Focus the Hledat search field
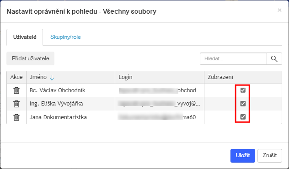This screenshot has width=289, height=169. (233, 59)
